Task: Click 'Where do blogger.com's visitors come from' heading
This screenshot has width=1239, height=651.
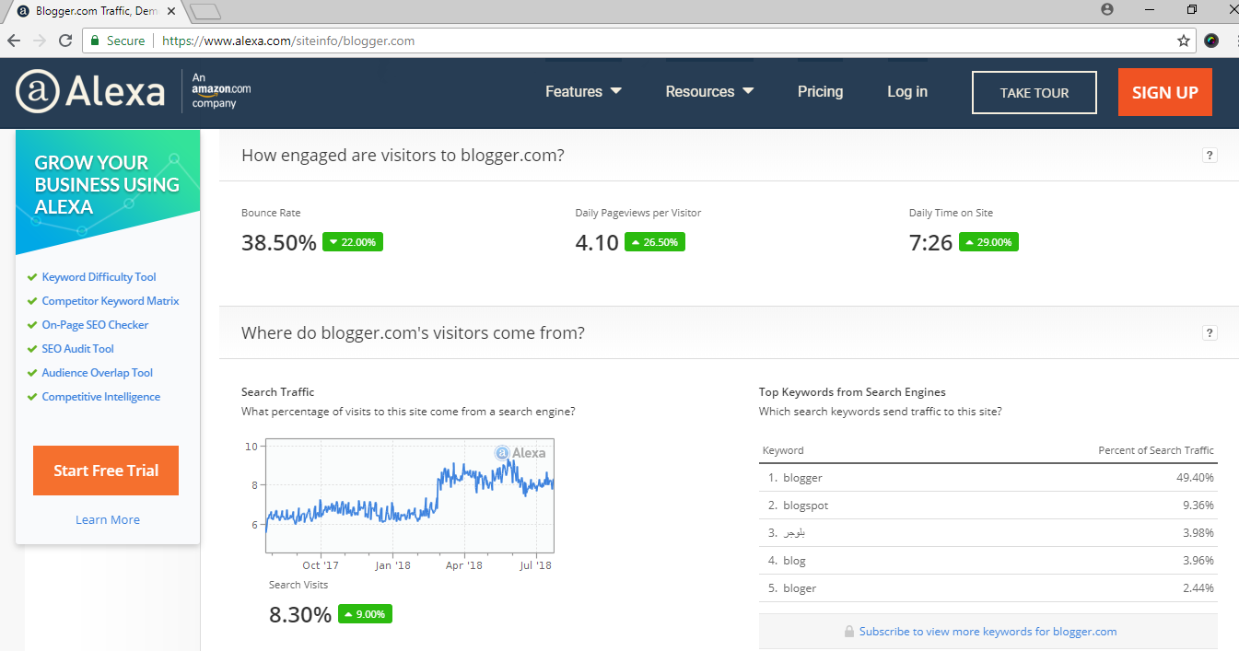Action: (413, 333)
